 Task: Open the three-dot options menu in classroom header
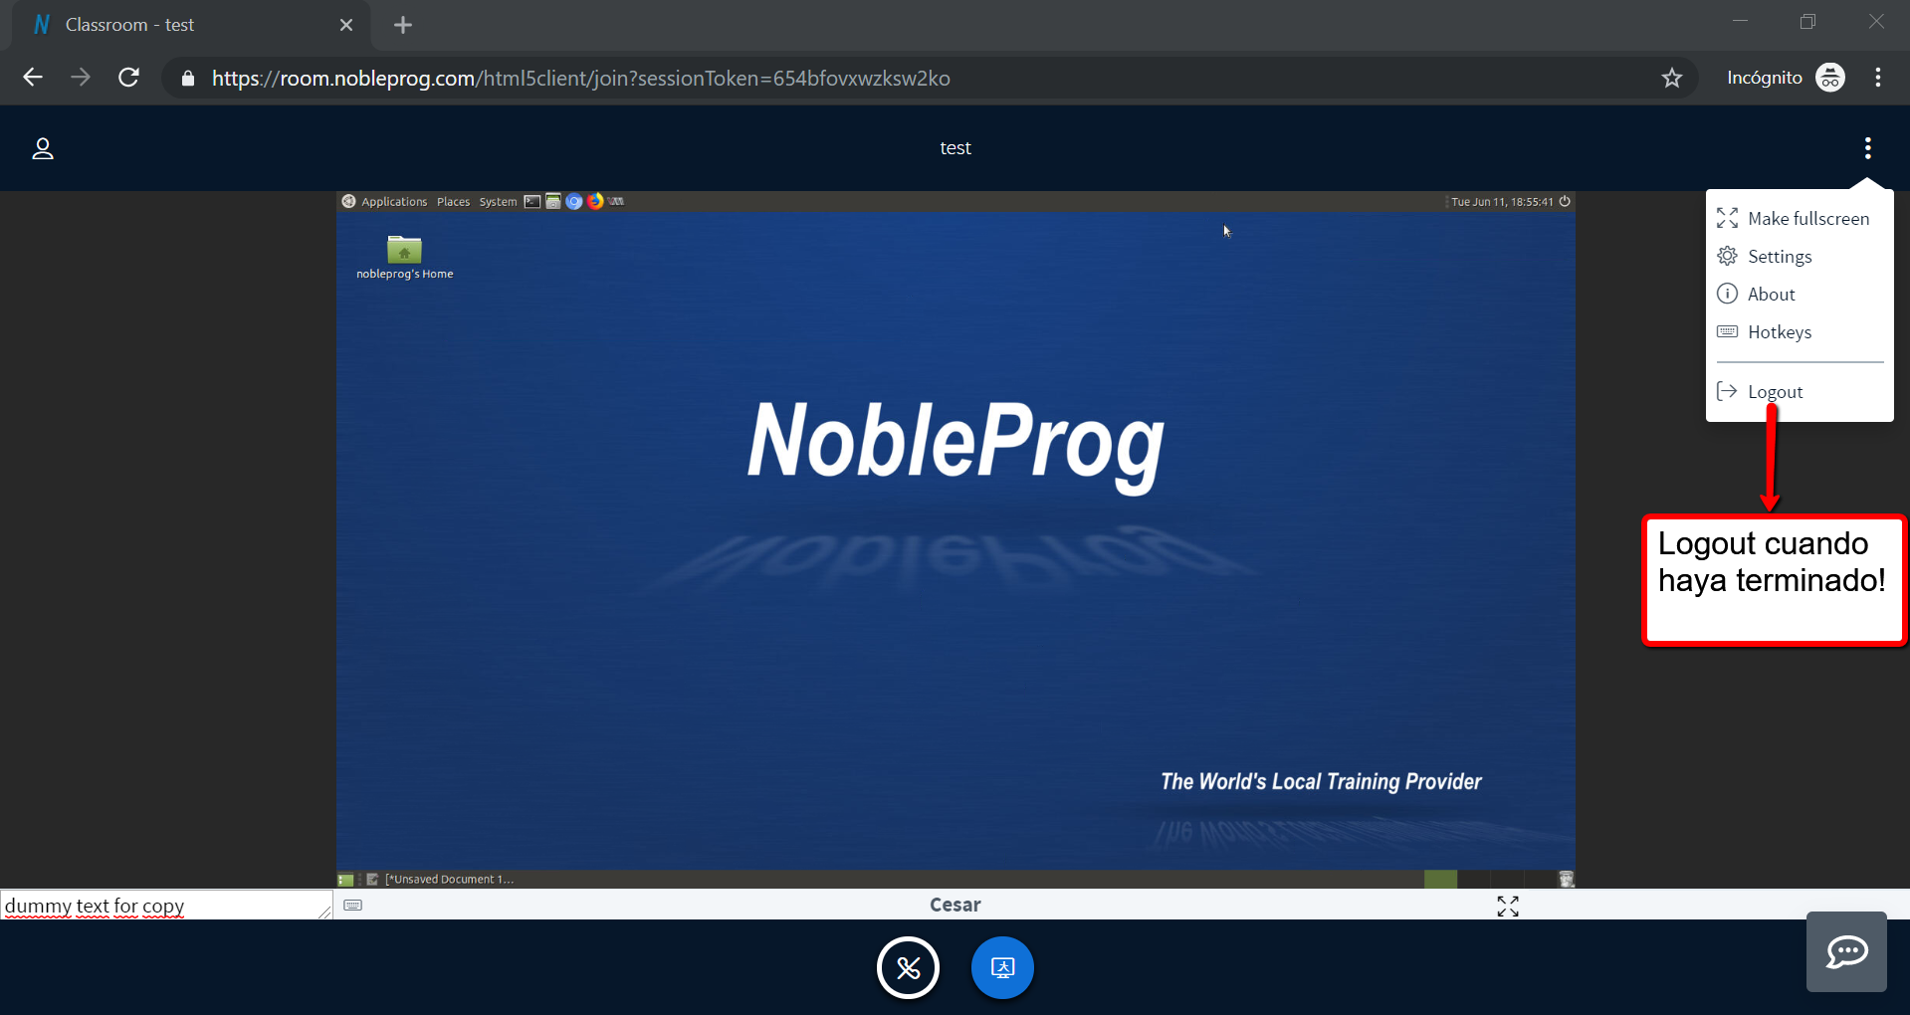point(1867,148)
